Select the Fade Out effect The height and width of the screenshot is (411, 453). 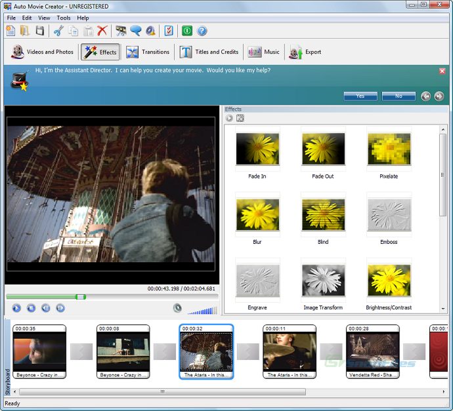coord(323,153)
